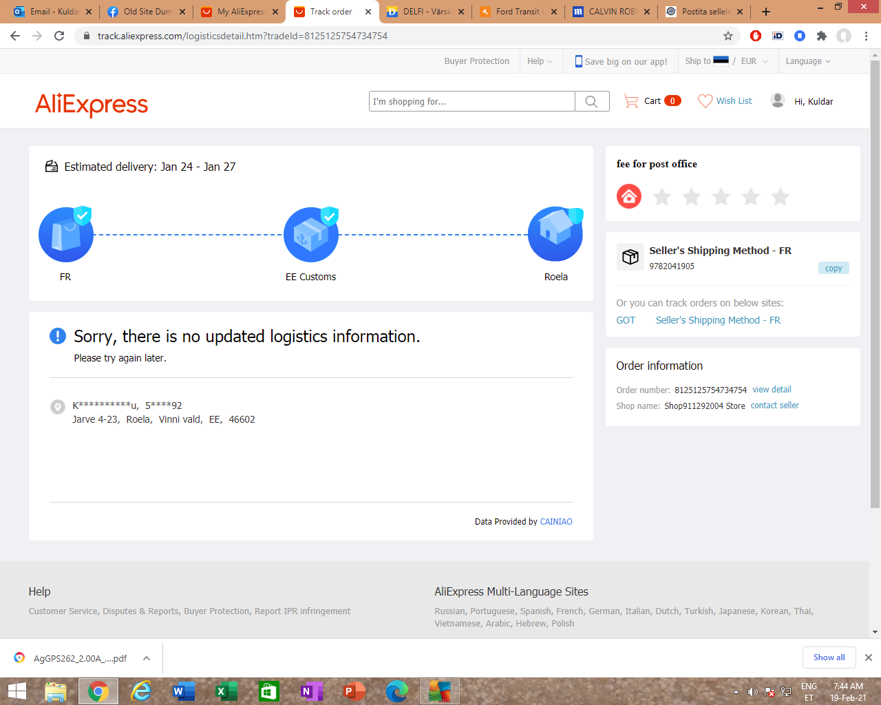Select the third rating star
881x705 pixels.
coord(721,198)
